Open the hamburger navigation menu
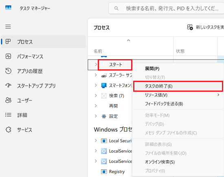224x177 pixels. pos(8,27)
